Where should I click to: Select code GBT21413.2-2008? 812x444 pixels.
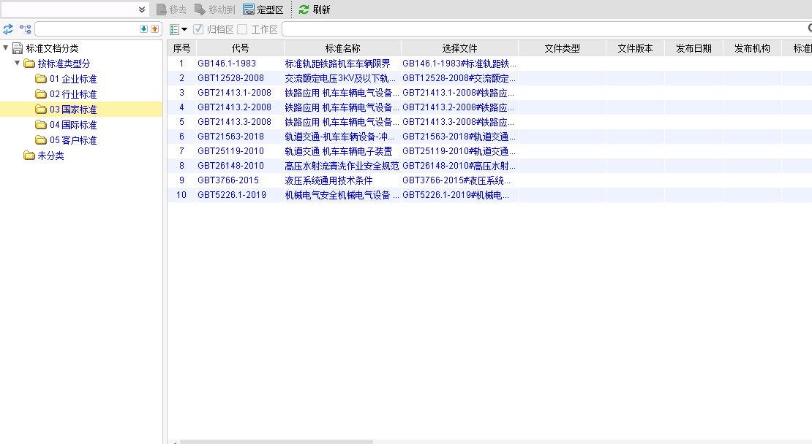[235, 107]
